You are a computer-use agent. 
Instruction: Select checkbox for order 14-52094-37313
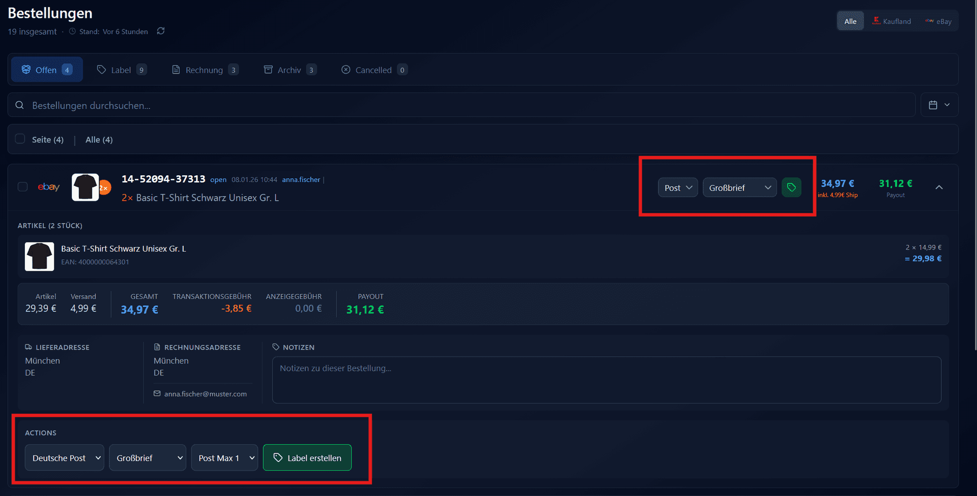click(23, 187)
